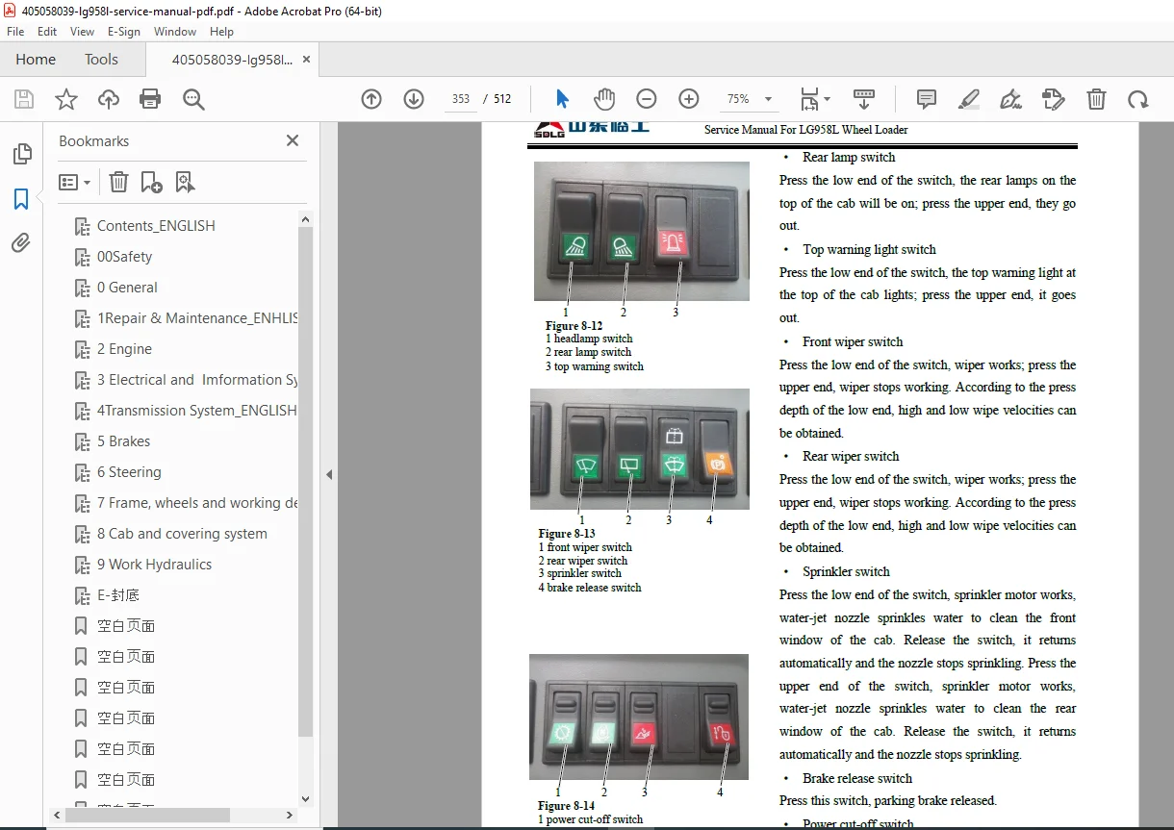Open the find text magnifier icon

point(193,99)
